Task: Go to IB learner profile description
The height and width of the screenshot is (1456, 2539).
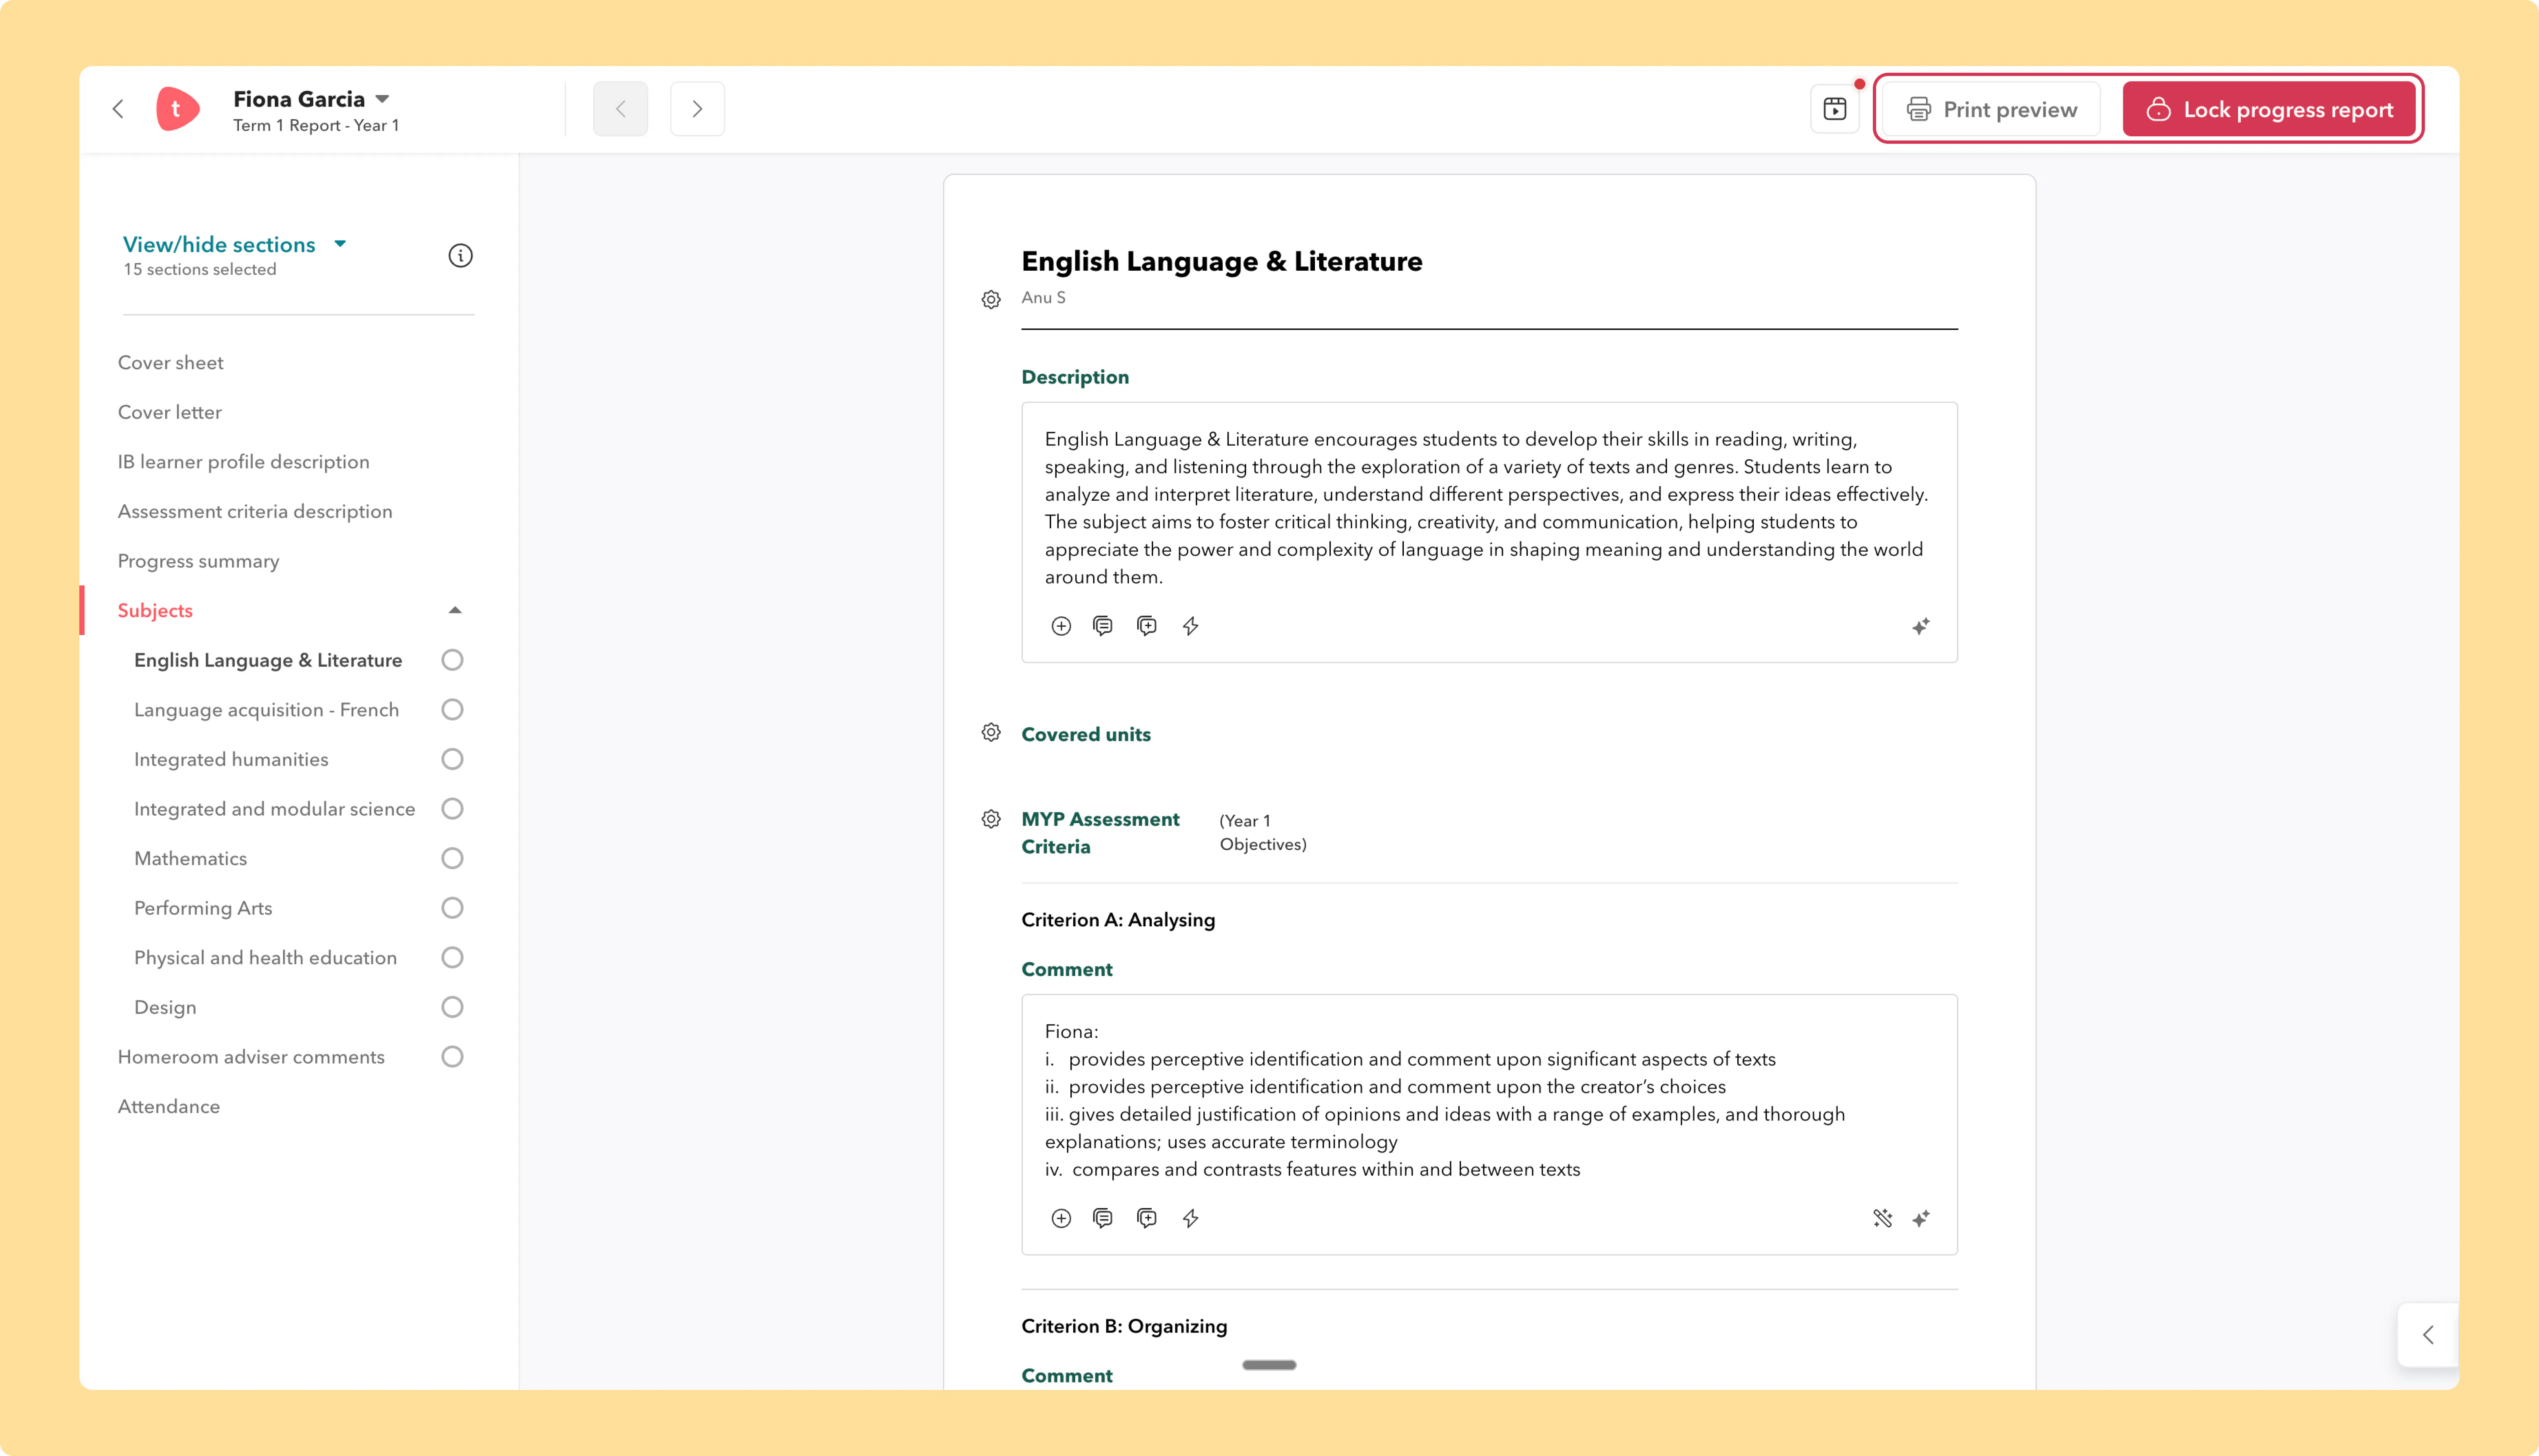Action: click(243, 462)
